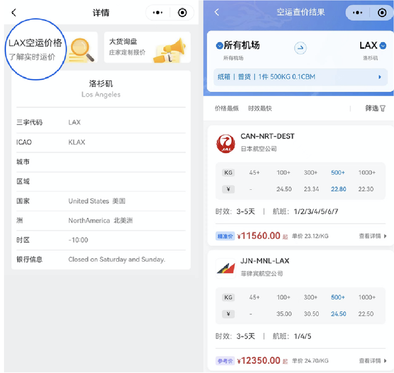Tap the target close icon on 空运查价结果 header
The image size is (394, 373).
point(382,13)
